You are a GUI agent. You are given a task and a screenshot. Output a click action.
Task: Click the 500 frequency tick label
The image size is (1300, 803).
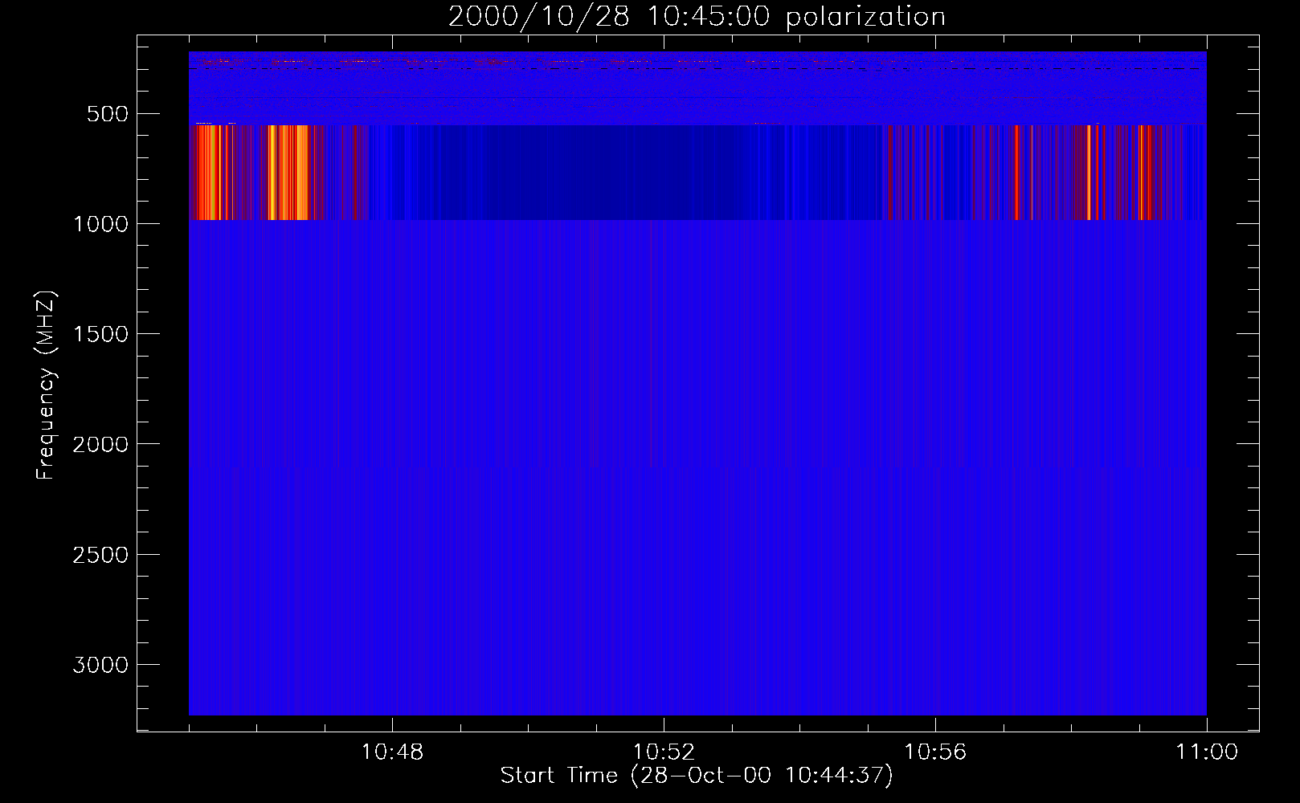(x=108, y=114)
